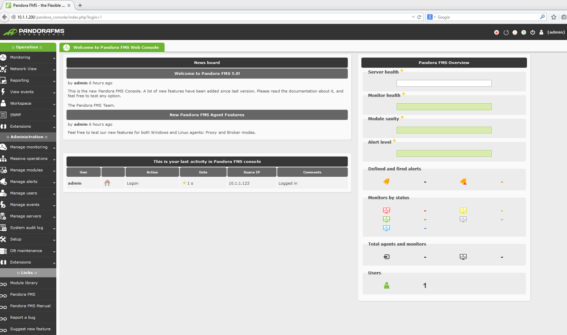
Task: Click the Monitor health progress bar
Action: (444, 107)
